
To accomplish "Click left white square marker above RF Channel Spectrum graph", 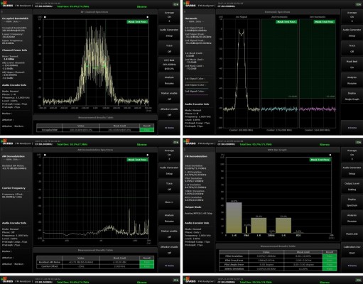I will 45,17.
